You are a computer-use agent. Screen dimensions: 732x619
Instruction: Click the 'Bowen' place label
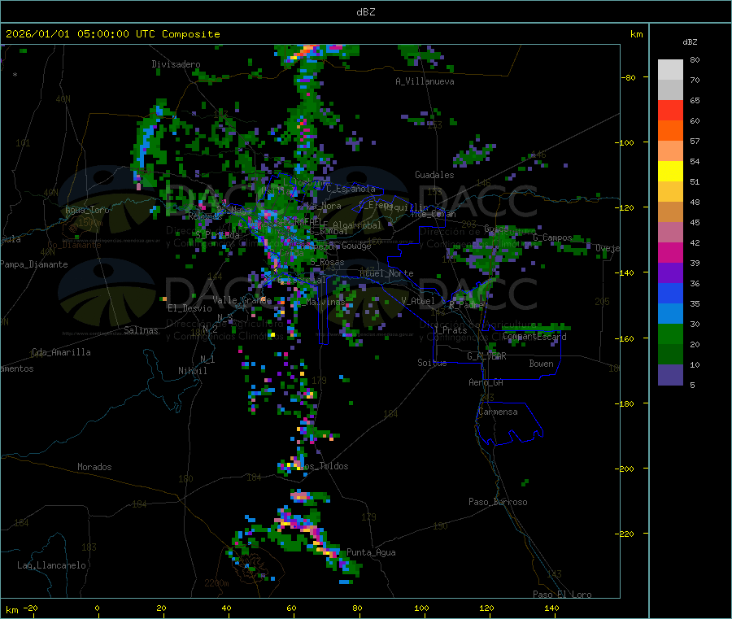(x=542, y=363)
